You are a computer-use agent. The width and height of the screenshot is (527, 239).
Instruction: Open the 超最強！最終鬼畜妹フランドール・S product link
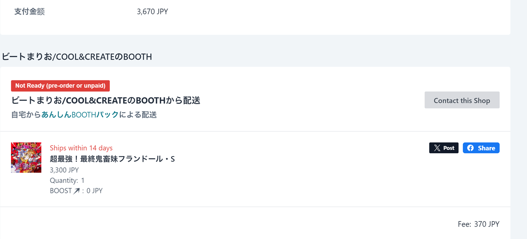point(112,159)
